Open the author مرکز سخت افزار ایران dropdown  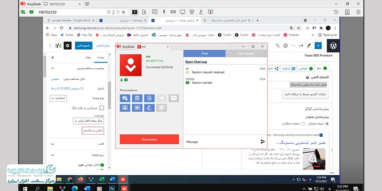pos(89,121)
